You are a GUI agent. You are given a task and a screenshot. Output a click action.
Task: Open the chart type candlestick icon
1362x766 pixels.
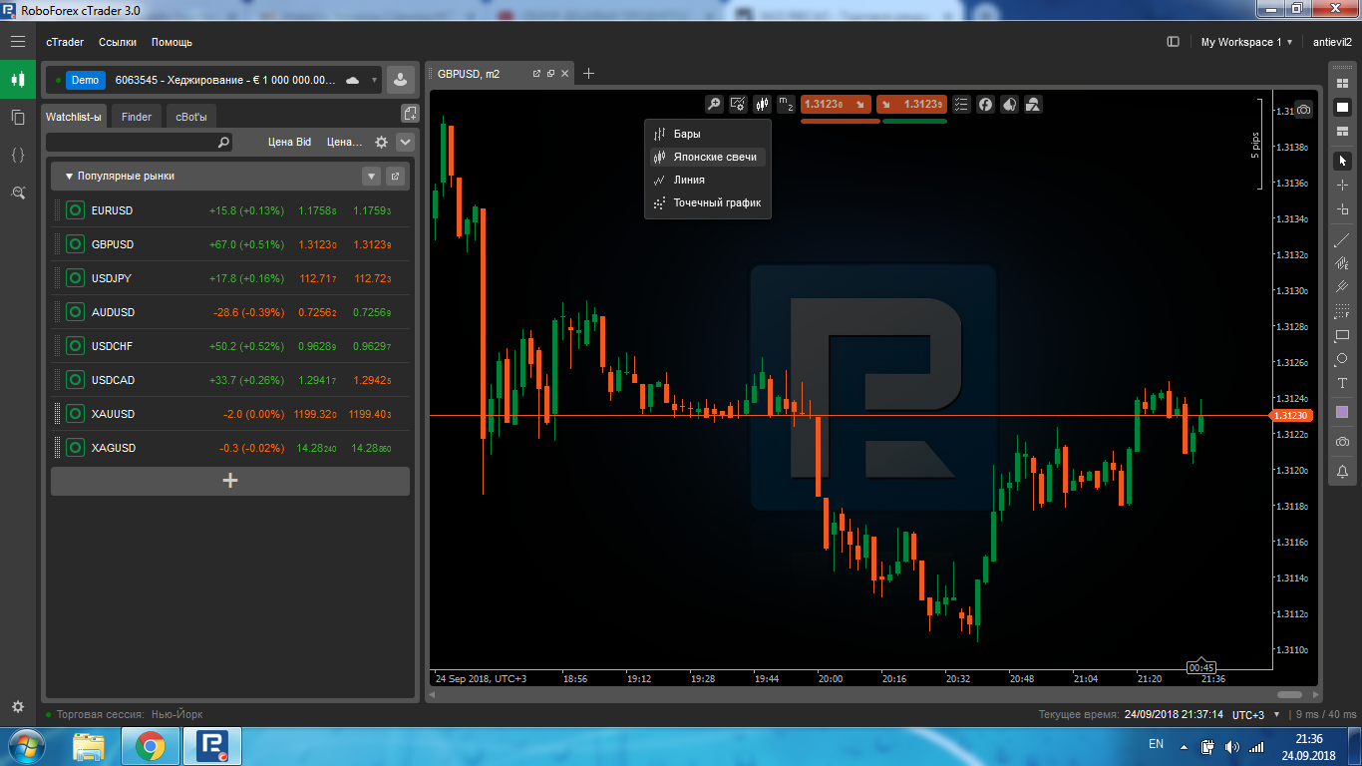pyautogui.click(x=762, y=104)
